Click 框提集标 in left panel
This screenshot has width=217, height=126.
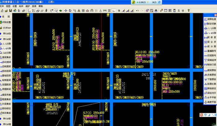6,99
